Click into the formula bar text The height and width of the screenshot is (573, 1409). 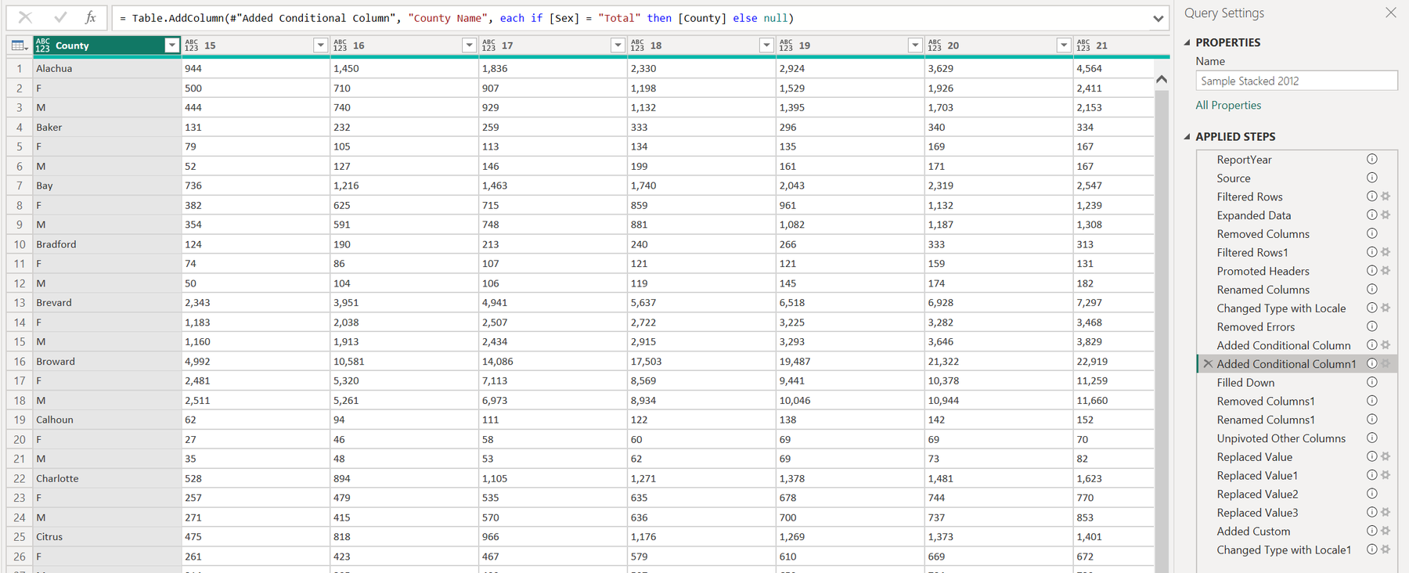pos(629,18)
